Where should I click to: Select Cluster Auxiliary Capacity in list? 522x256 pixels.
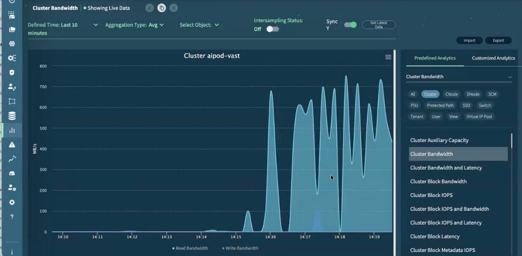[x=458, y=140]
